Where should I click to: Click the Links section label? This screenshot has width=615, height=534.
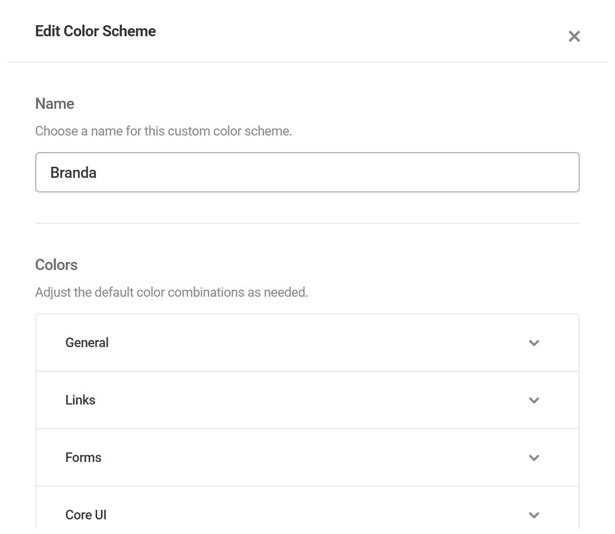(80, 400)
